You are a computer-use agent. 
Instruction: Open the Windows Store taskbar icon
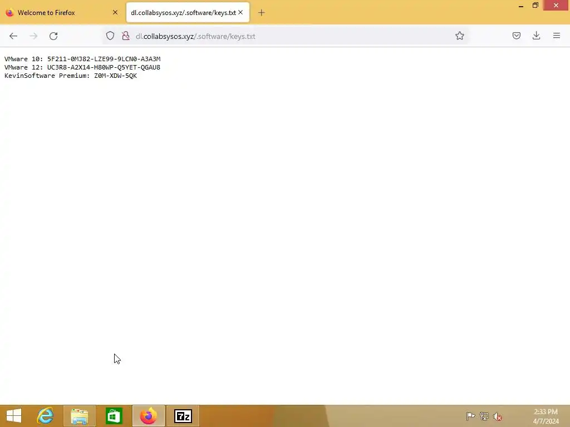(114, 416)
